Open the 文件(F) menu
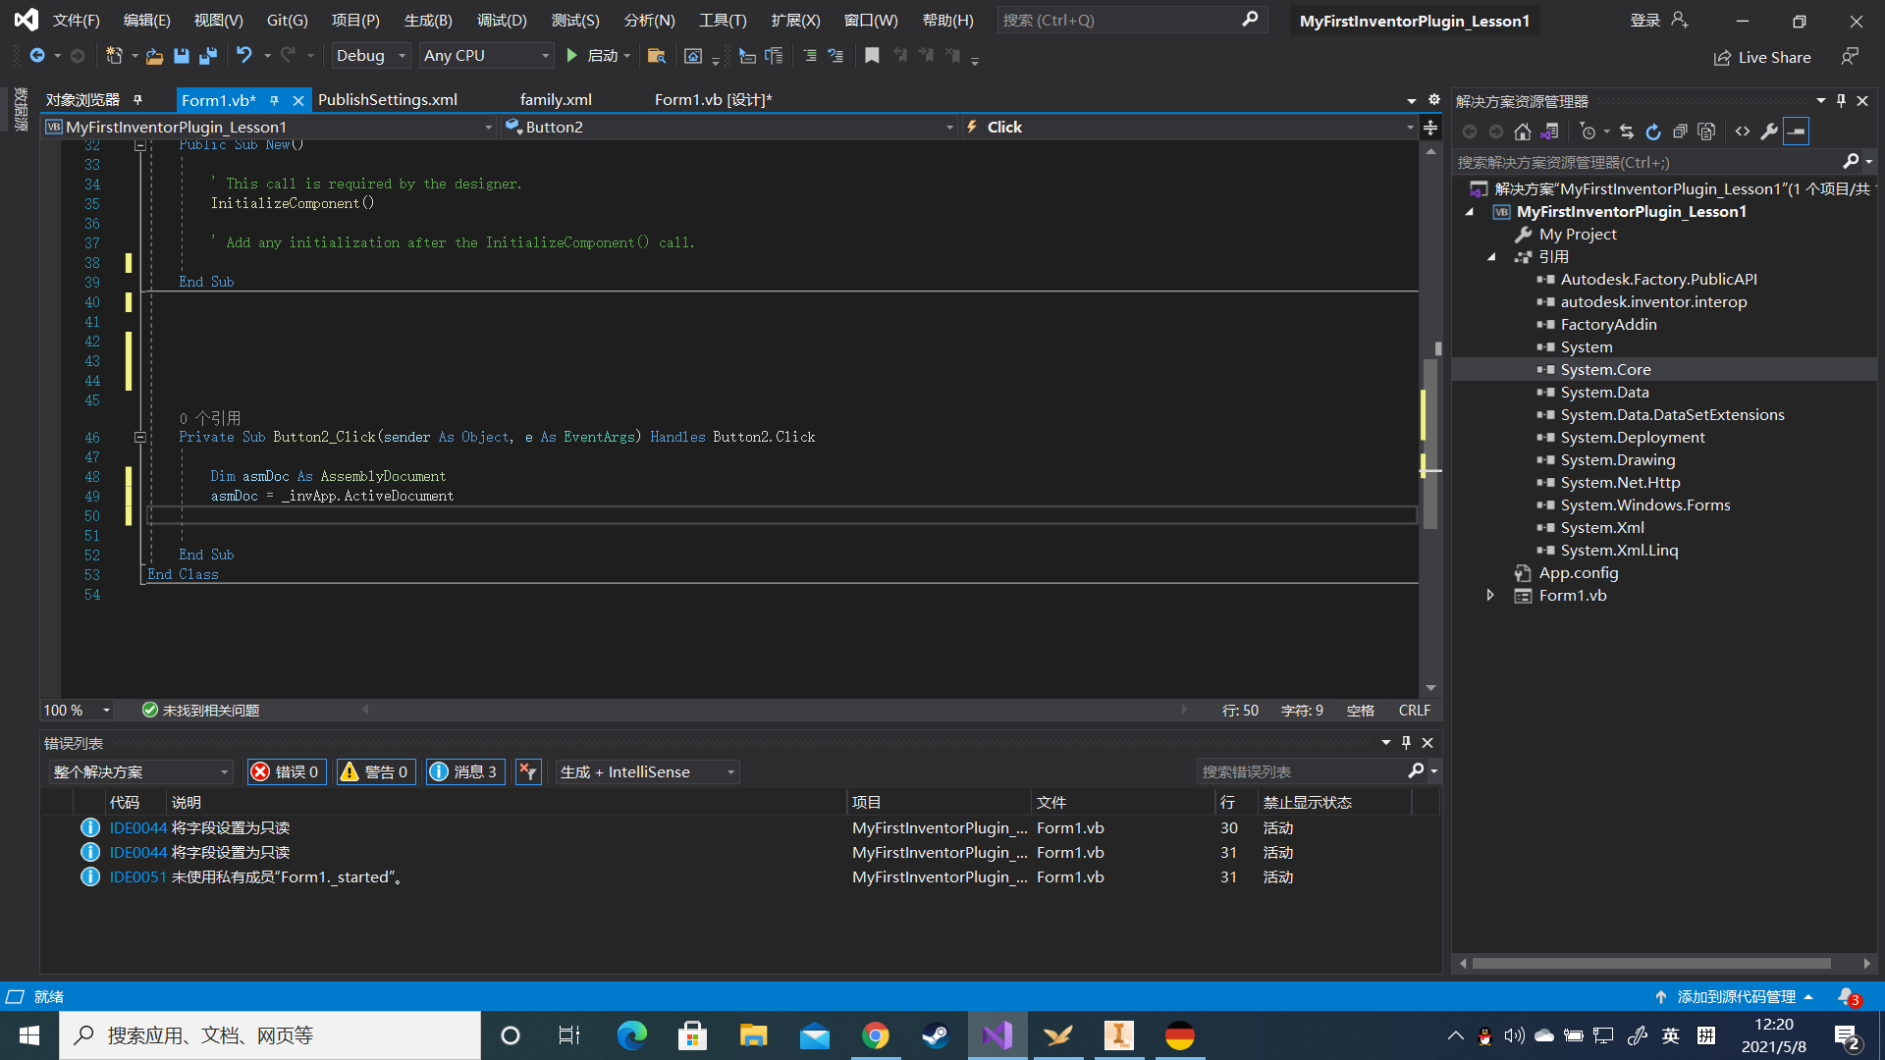Screen dimensions: 1885x1060 pyautogui.click(x=76, y=21)
